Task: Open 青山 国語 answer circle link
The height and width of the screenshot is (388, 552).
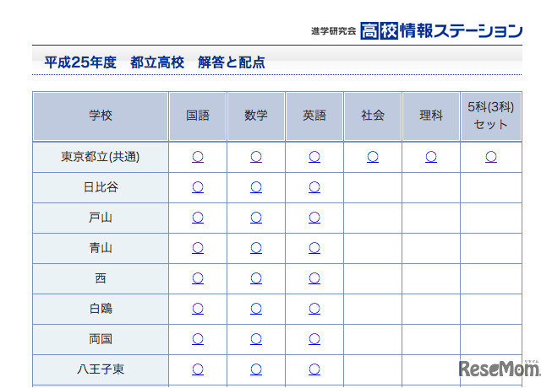Action: [x=198, y=248]
